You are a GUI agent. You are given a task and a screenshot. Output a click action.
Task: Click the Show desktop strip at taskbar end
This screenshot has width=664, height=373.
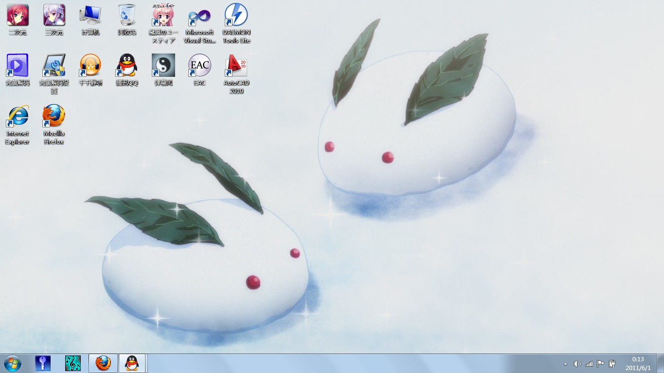[660, 364]
